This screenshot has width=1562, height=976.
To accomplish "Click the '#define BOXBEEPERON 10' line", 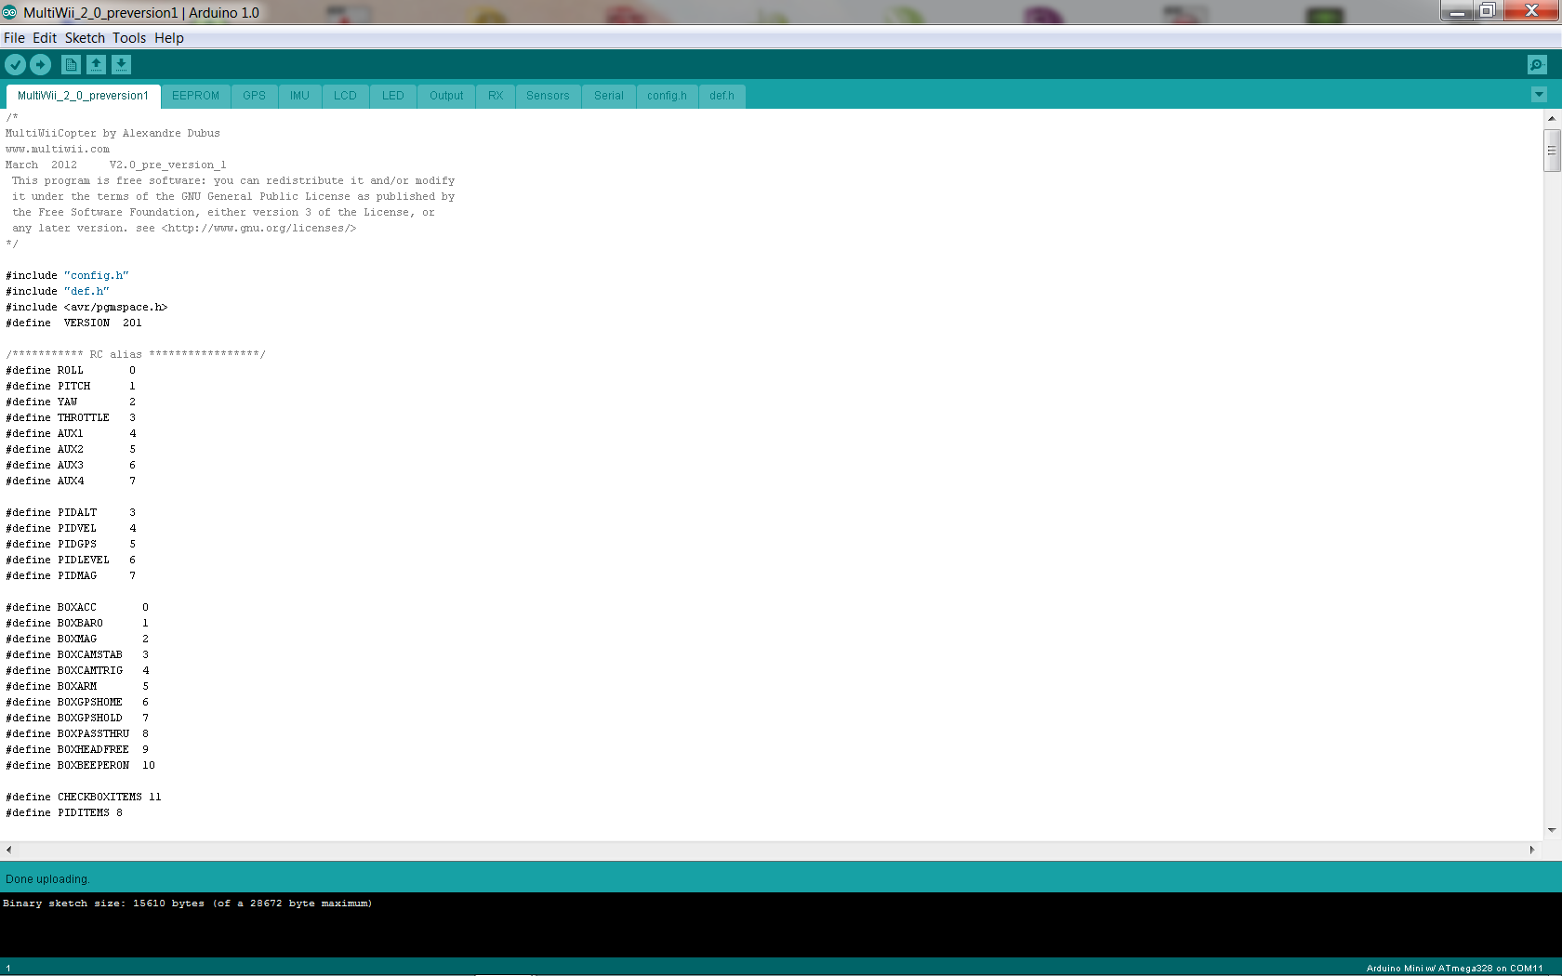I will [x=80, y=765].
